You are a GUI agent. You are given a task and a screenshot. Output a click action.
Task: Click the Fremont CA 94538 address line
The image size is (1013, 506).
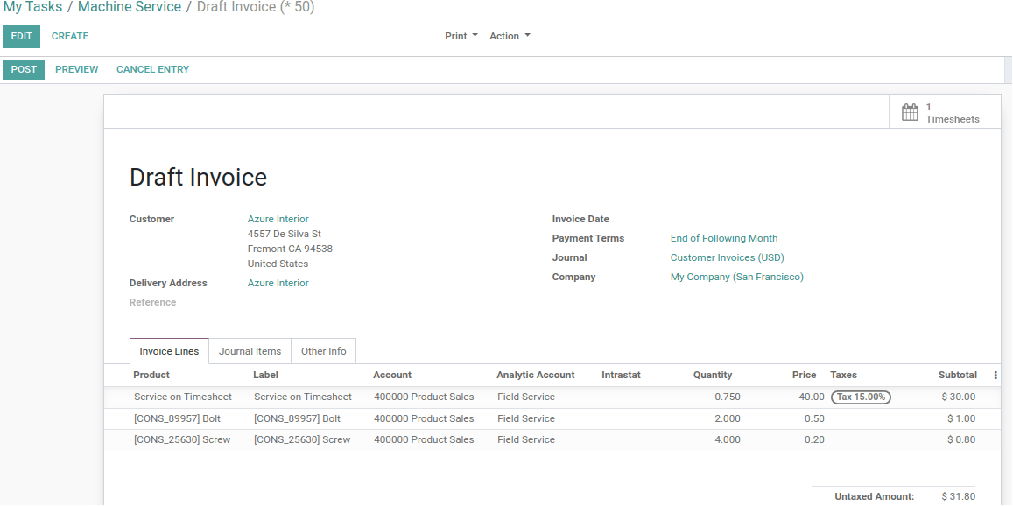[x=290, y=249]
